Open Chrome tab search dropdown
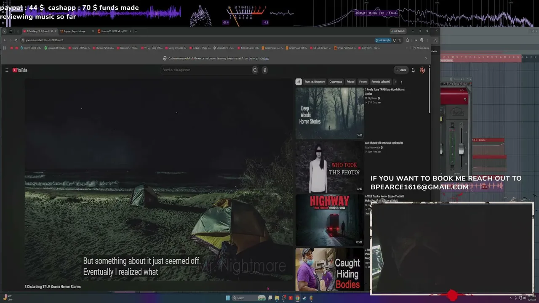The height and width of the screenshot is (303, 539). [4, 31]
